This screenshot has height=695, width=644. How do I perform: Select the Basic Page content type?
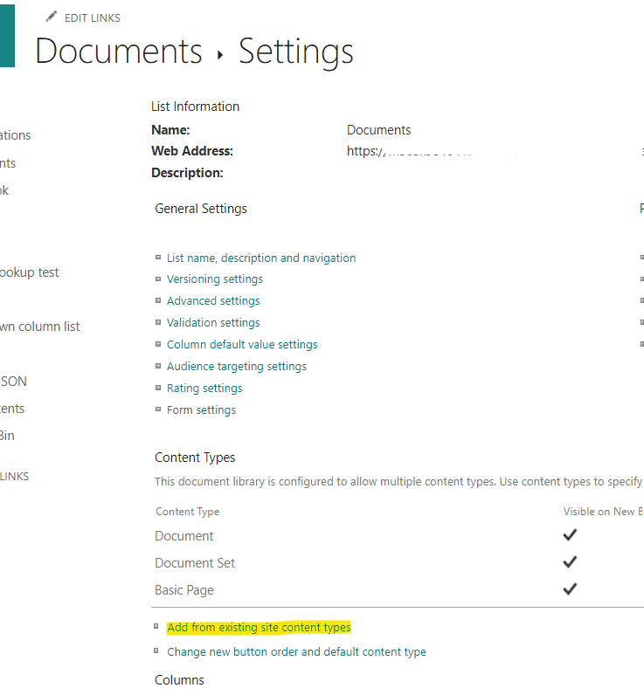coord(184,590)
